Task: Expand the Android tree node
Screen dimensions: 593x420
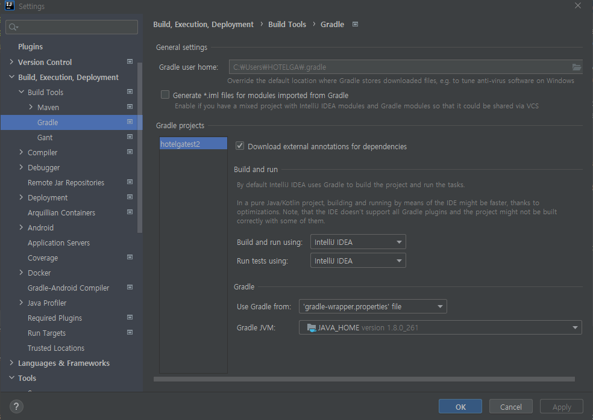Action: tap(21, 227)
